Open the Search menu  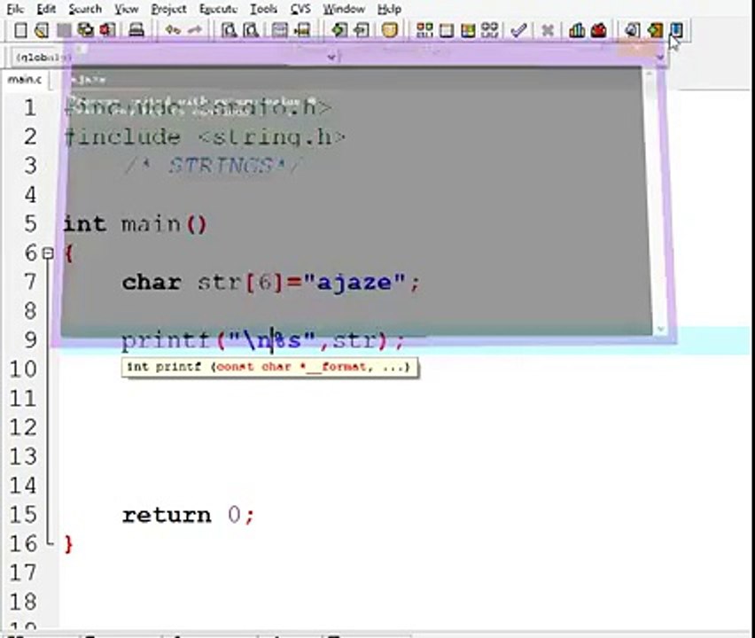click(x=85, y=9)
